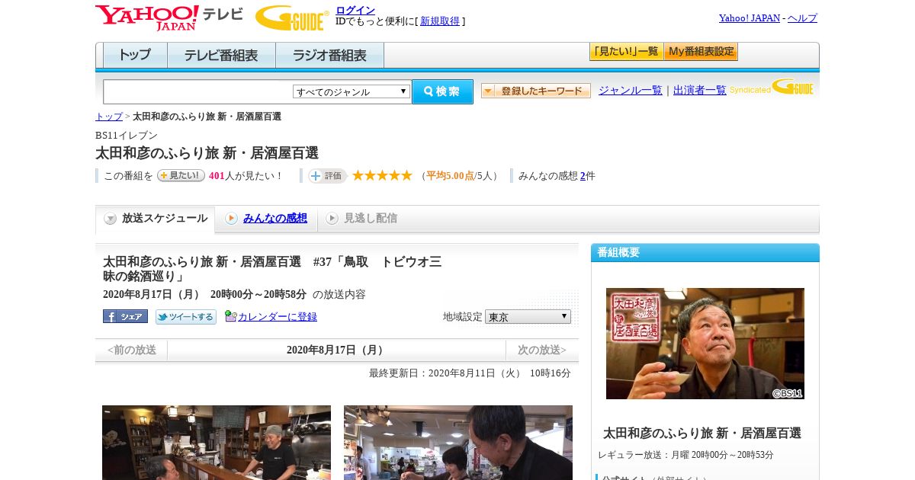
Task: Click the 2020年8月17日（月） date bar label
Action: [x=336, y=350]
